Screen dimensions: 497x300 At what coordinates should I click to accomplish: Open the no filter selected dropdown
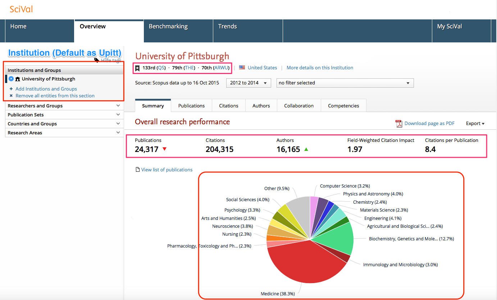click(345, 83)
